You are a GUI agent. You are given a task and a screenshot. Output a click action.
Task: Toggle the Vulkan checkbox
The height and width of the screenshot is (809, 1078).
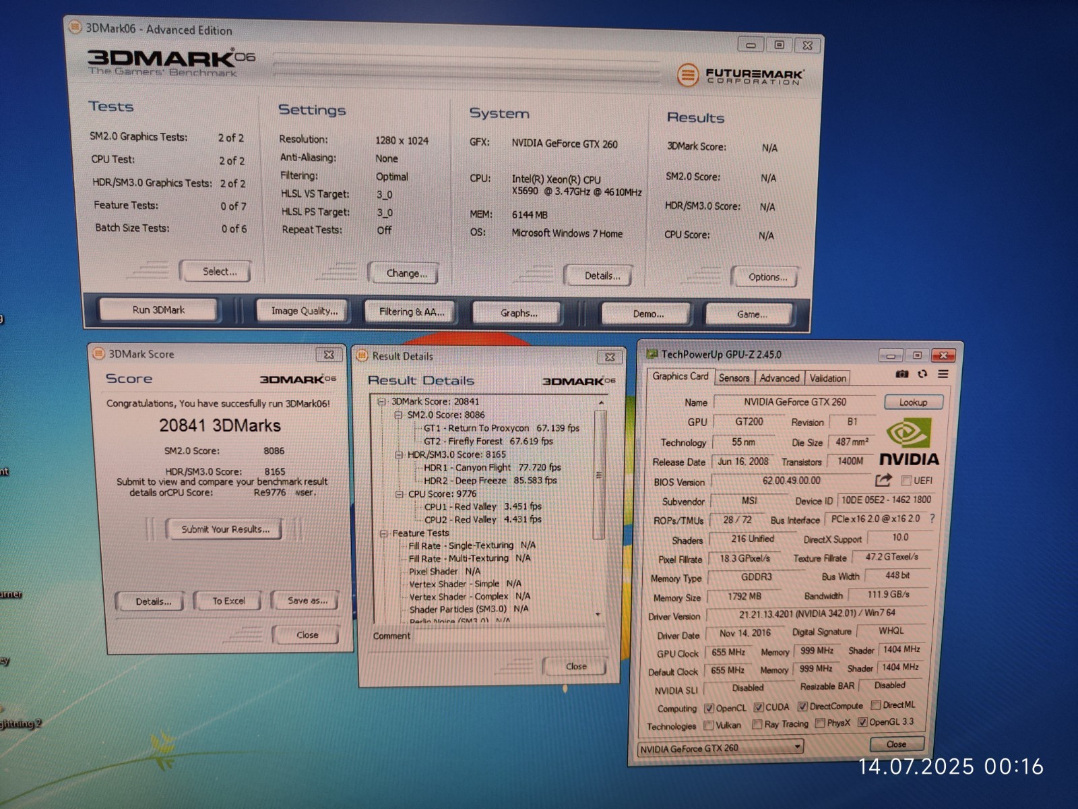pyautogui.click(x=708, y=725)
